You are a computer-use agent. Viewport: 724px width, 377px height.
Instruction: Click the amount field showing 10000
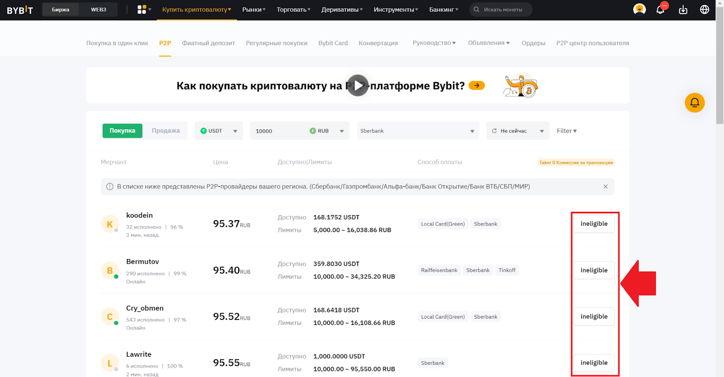click(x=278, y=131)
